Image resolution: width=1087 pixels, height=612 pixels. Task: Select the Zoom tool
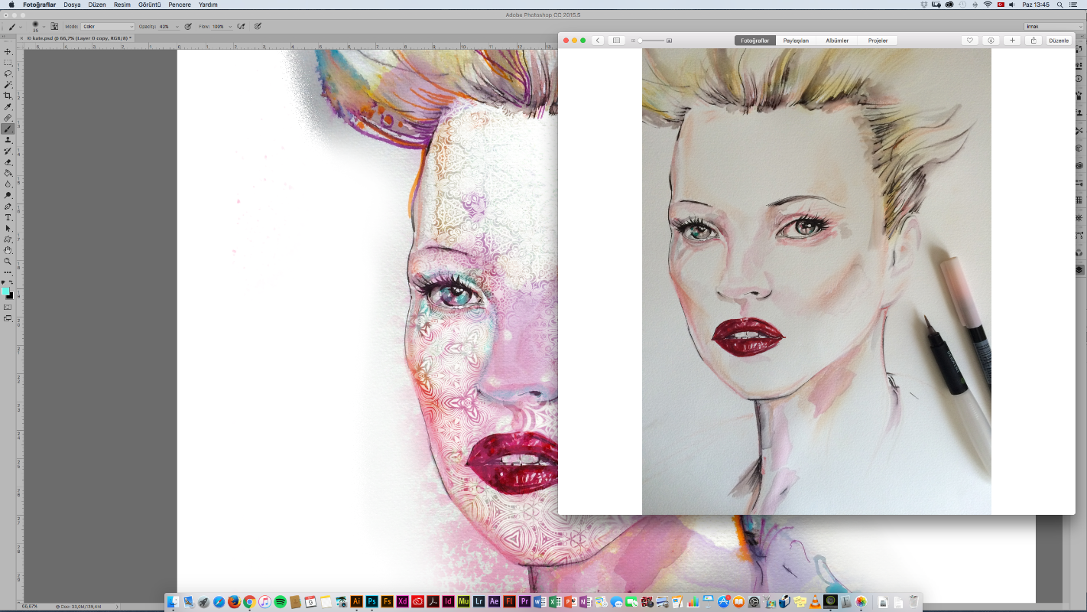[8, 261]
